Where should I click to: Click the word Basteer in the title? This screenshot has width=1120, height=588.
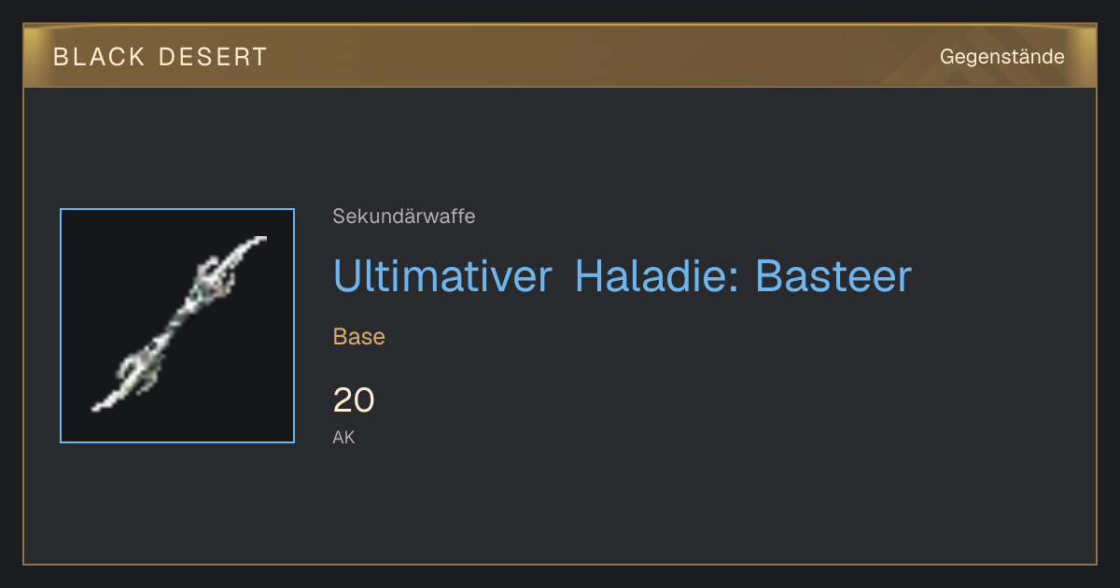pos(833,275)
